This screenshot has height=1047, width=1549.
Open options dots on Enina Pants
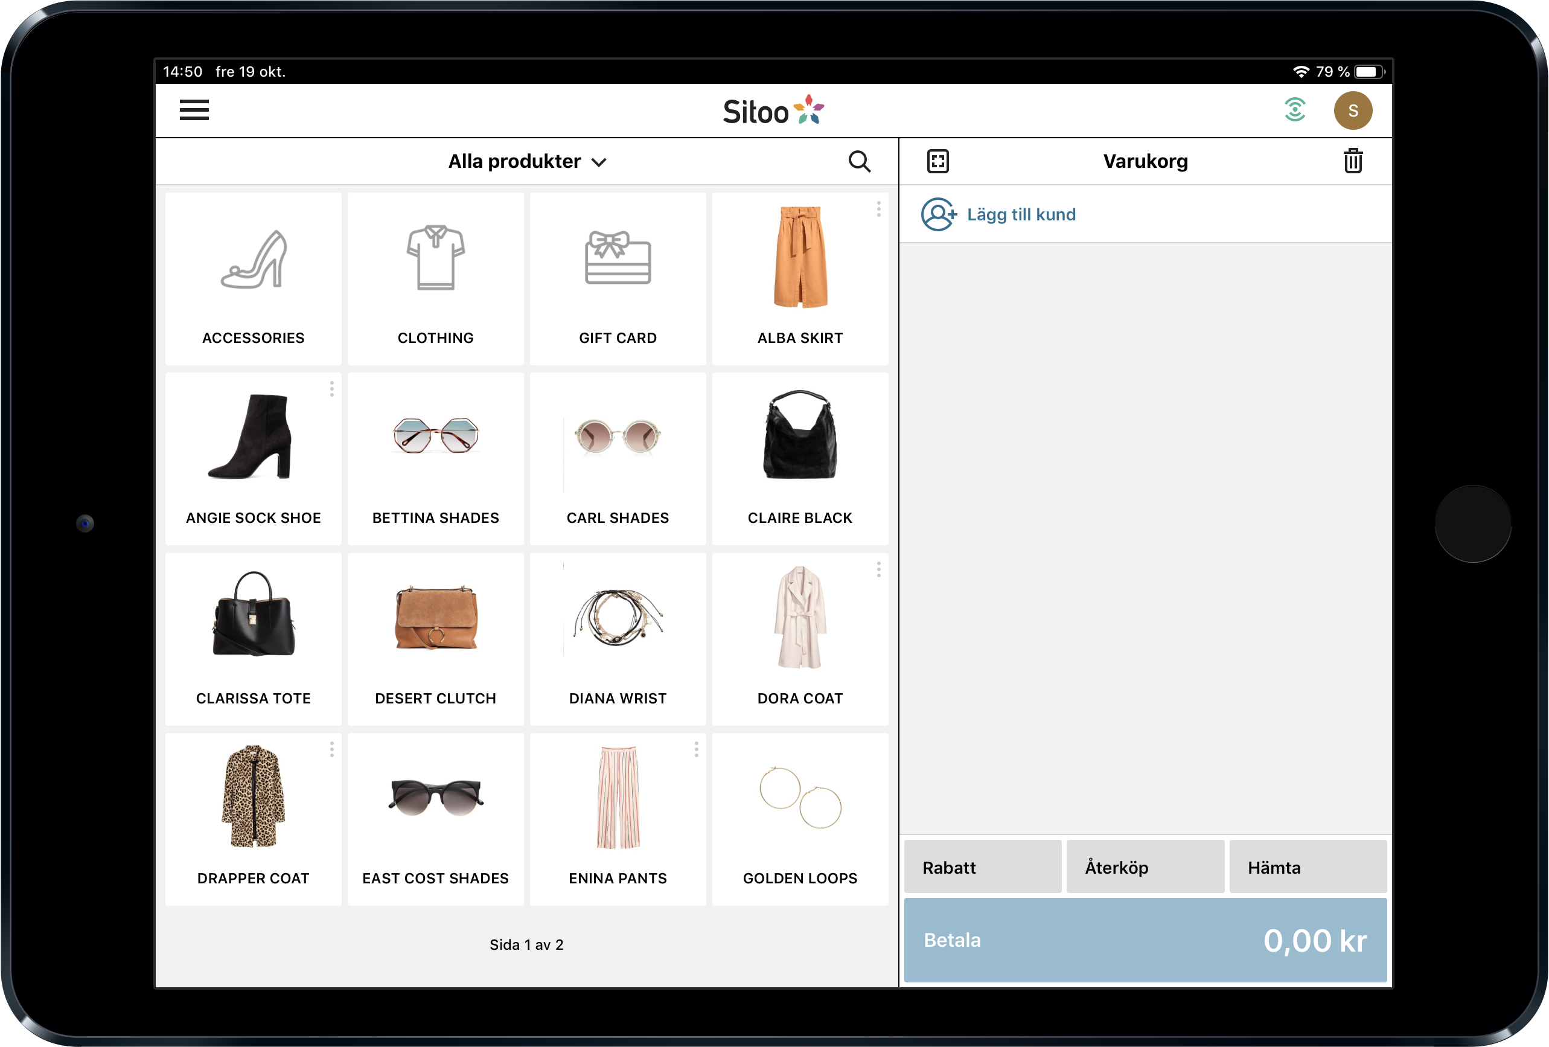click(696, 749)
